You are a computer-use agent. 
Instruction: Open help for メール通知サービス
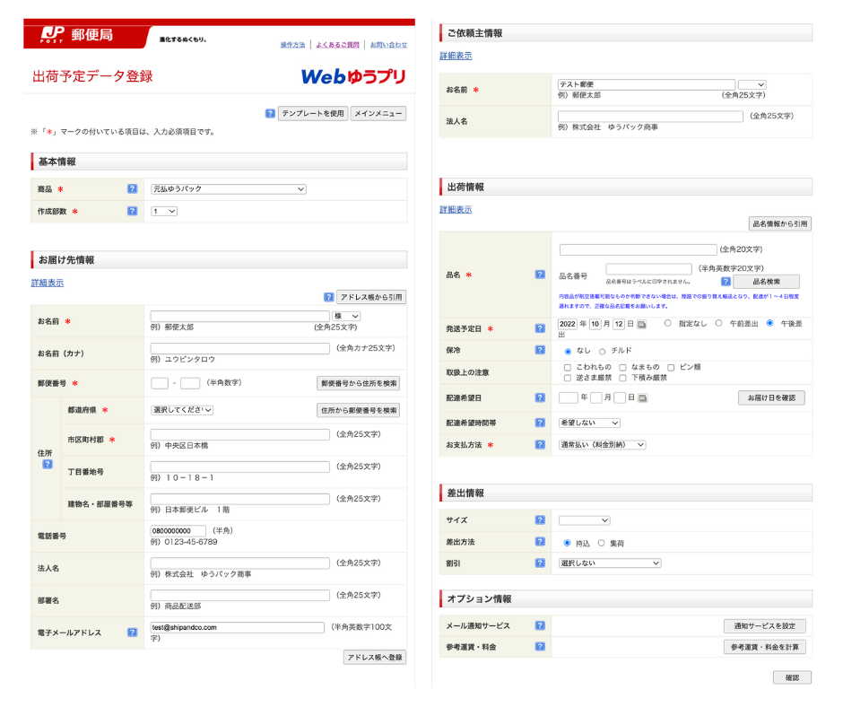540,625
